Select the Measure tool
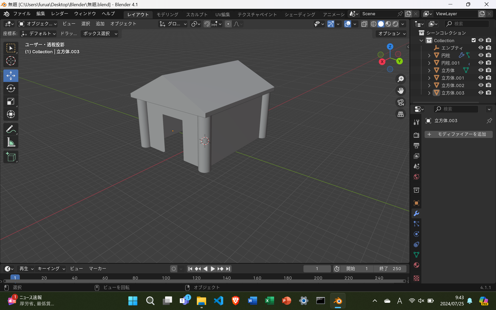This screenshot has width=496, height=310. pyautogui.click(x=11, y=142)
